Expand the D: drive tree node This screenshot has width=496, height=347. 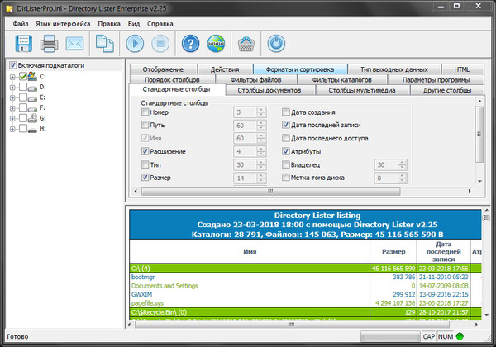coord(12,87)
